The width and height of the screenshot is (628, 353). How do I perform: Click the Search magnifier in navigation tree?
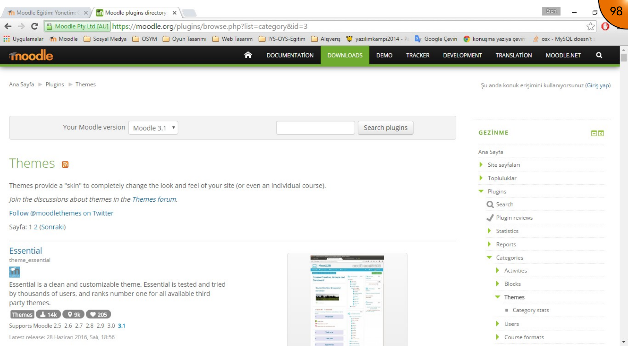[490, 204]
